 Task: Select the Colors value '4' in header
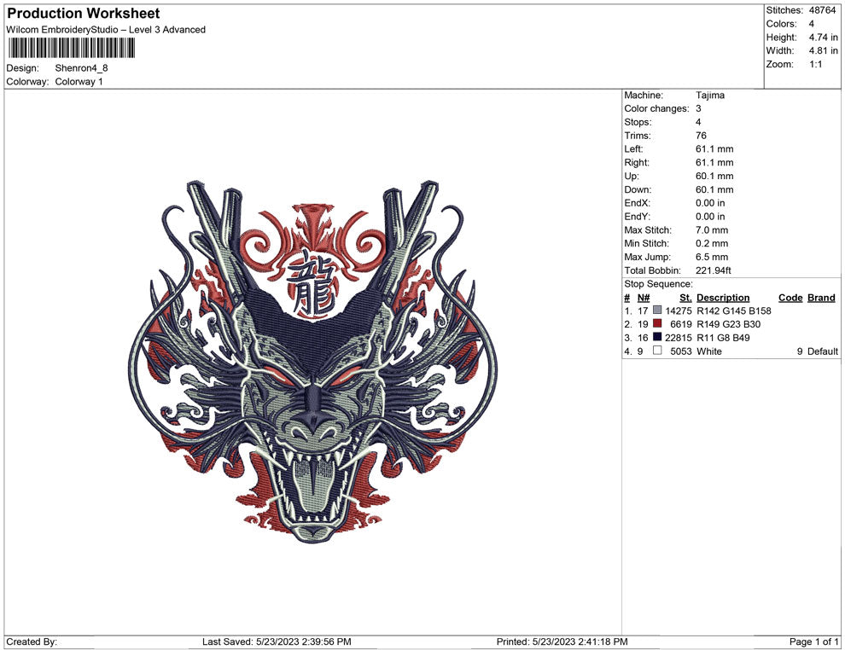(811, 24)
